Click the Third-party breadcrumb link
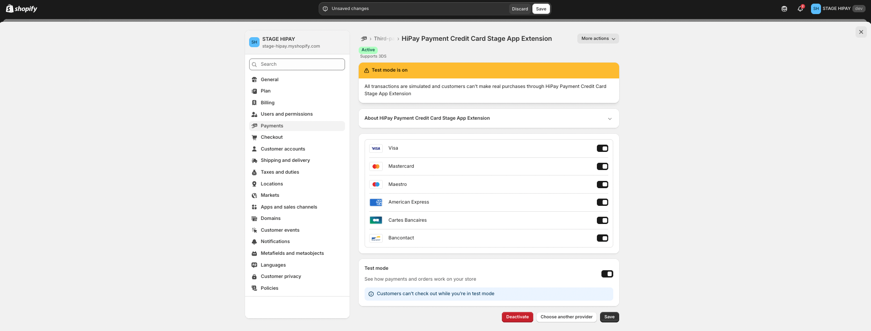 (x=384, y=39)
